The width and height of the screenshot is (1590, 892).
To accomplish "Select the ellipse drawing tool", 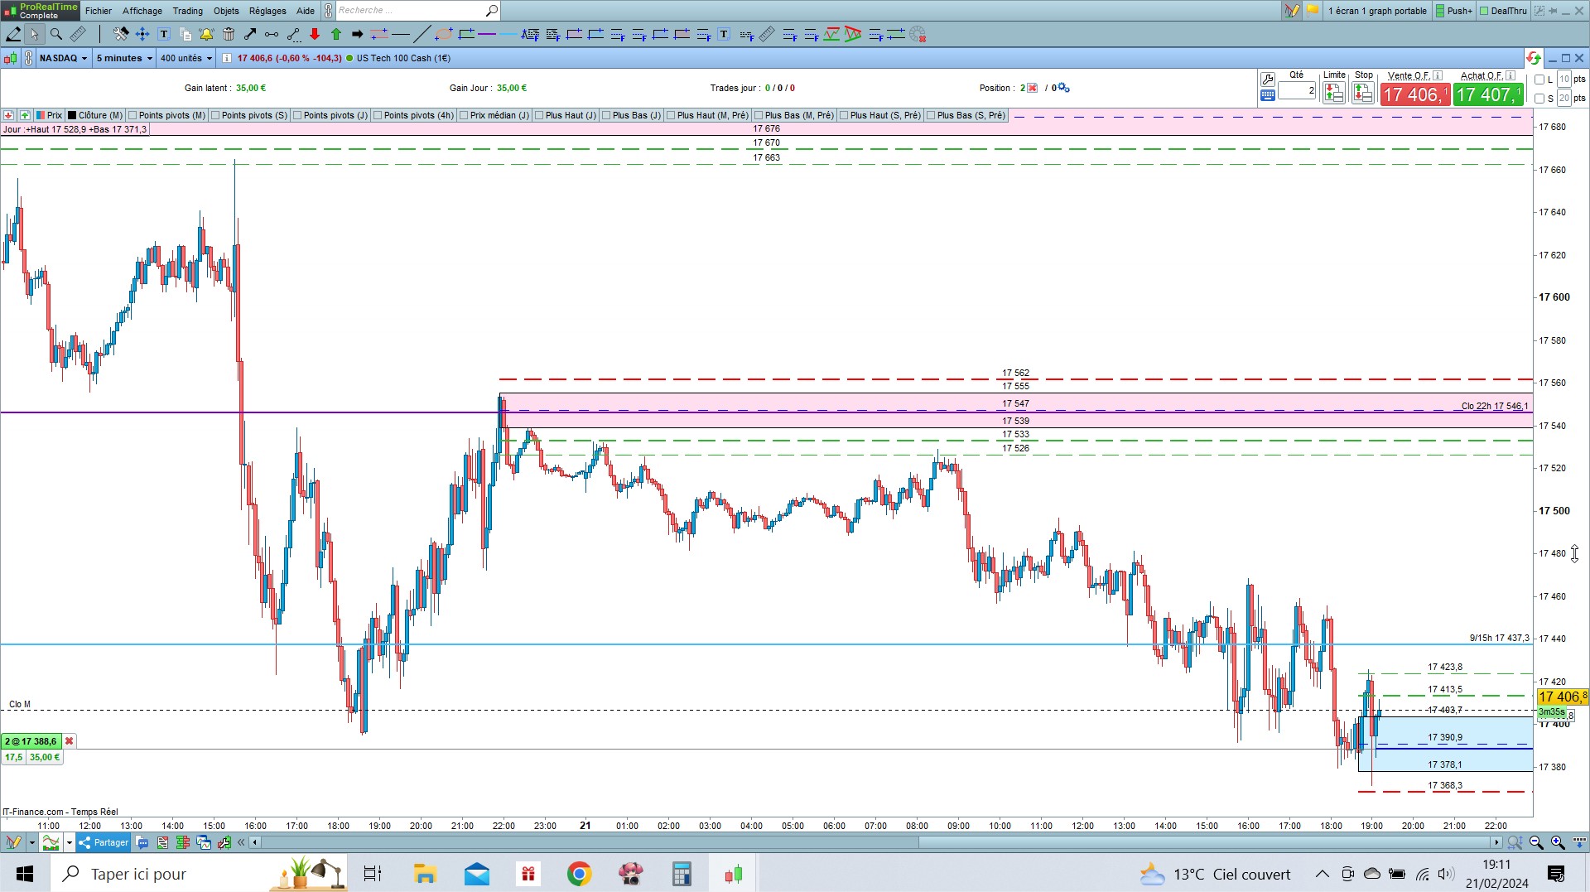I will (444, 34).
